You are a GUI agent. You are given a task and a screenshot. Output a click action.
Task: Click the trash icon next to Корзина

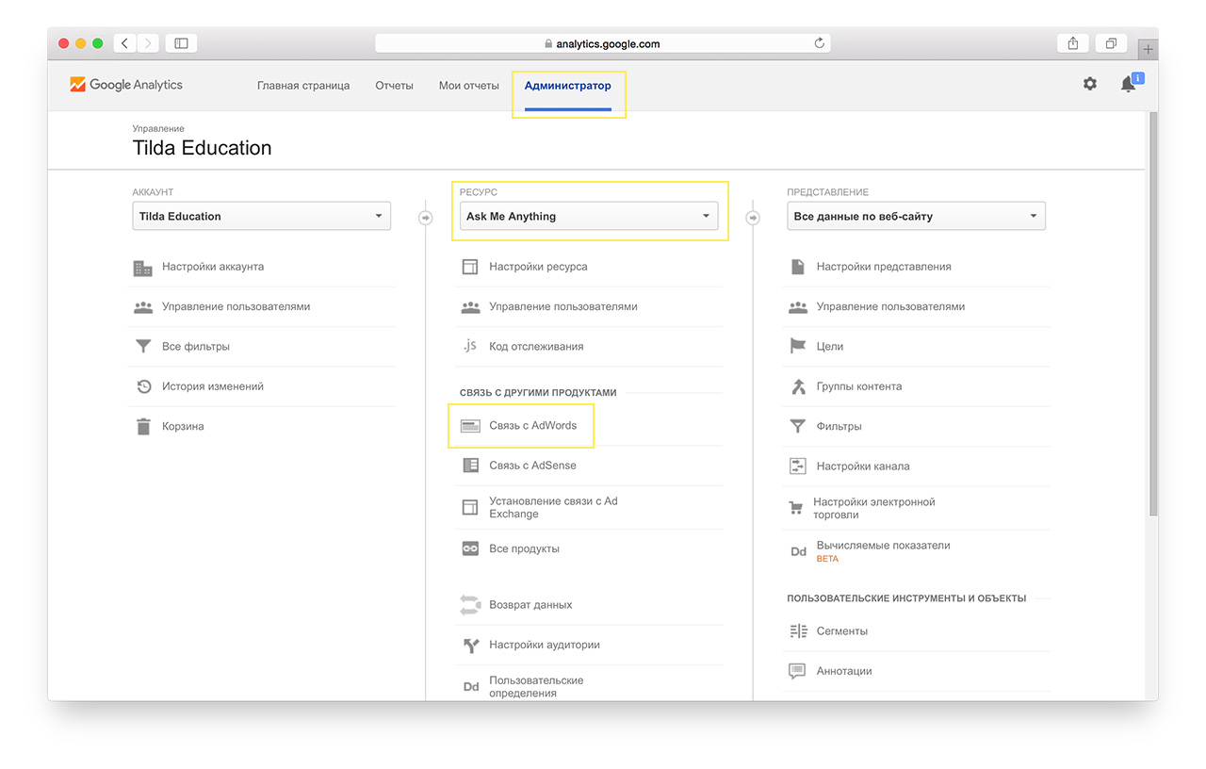(x=143, y=427)
